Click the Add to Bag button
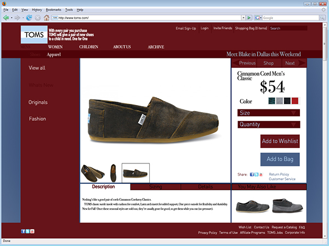The image size is (329, 246). pyautogui.click(x=280, y=159)
